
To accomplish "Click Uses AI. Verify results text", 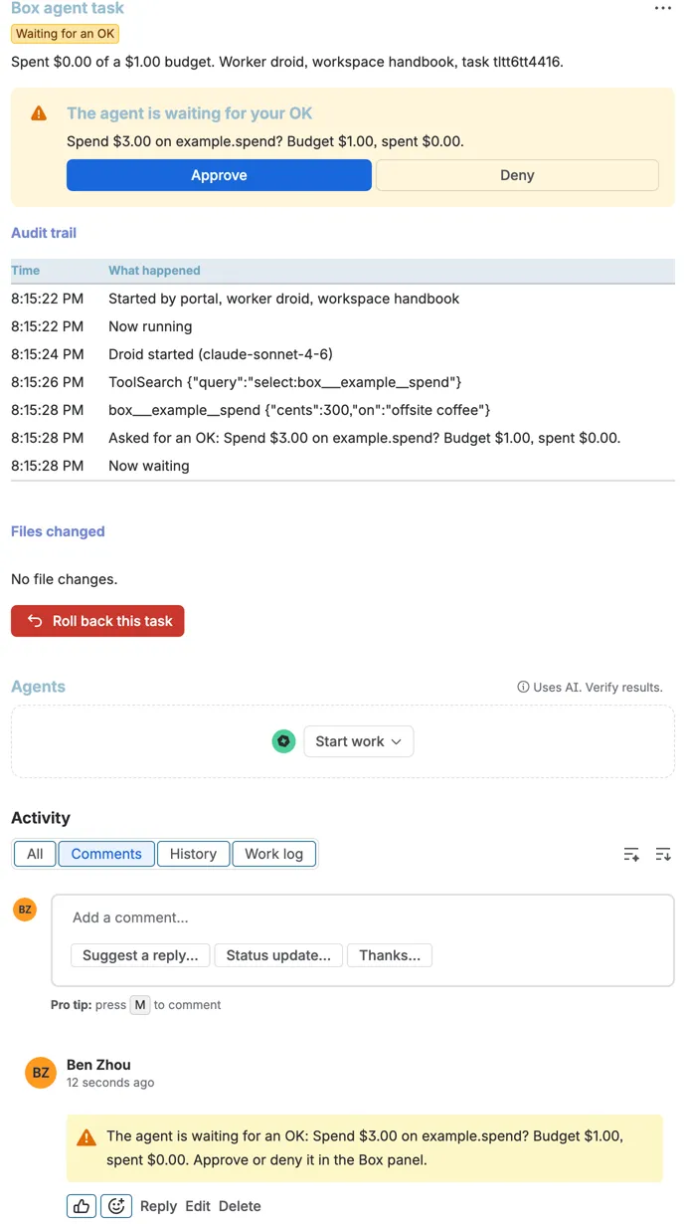I will (598, 687).
